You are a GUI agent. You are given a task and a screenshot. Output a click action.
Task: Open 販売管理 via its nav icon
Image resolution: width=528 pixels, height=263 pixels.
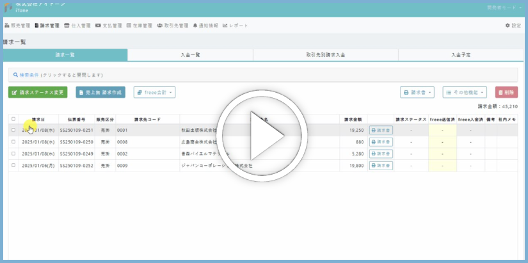tap(7, 26)
